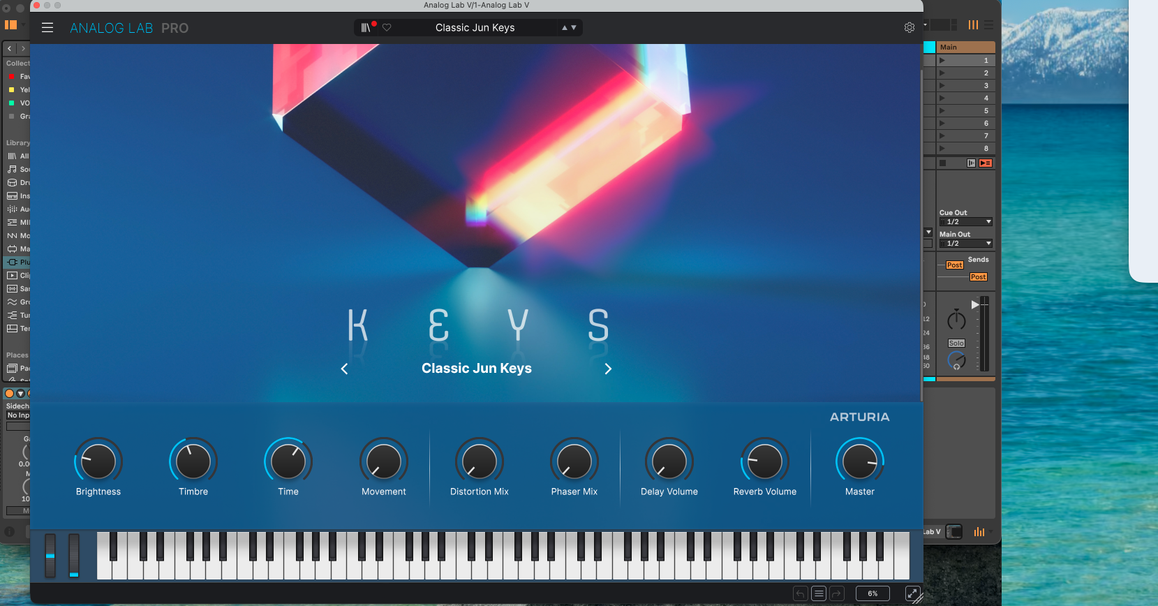
Task: Select the green VO collection label
Action: [x=11, y=103]
